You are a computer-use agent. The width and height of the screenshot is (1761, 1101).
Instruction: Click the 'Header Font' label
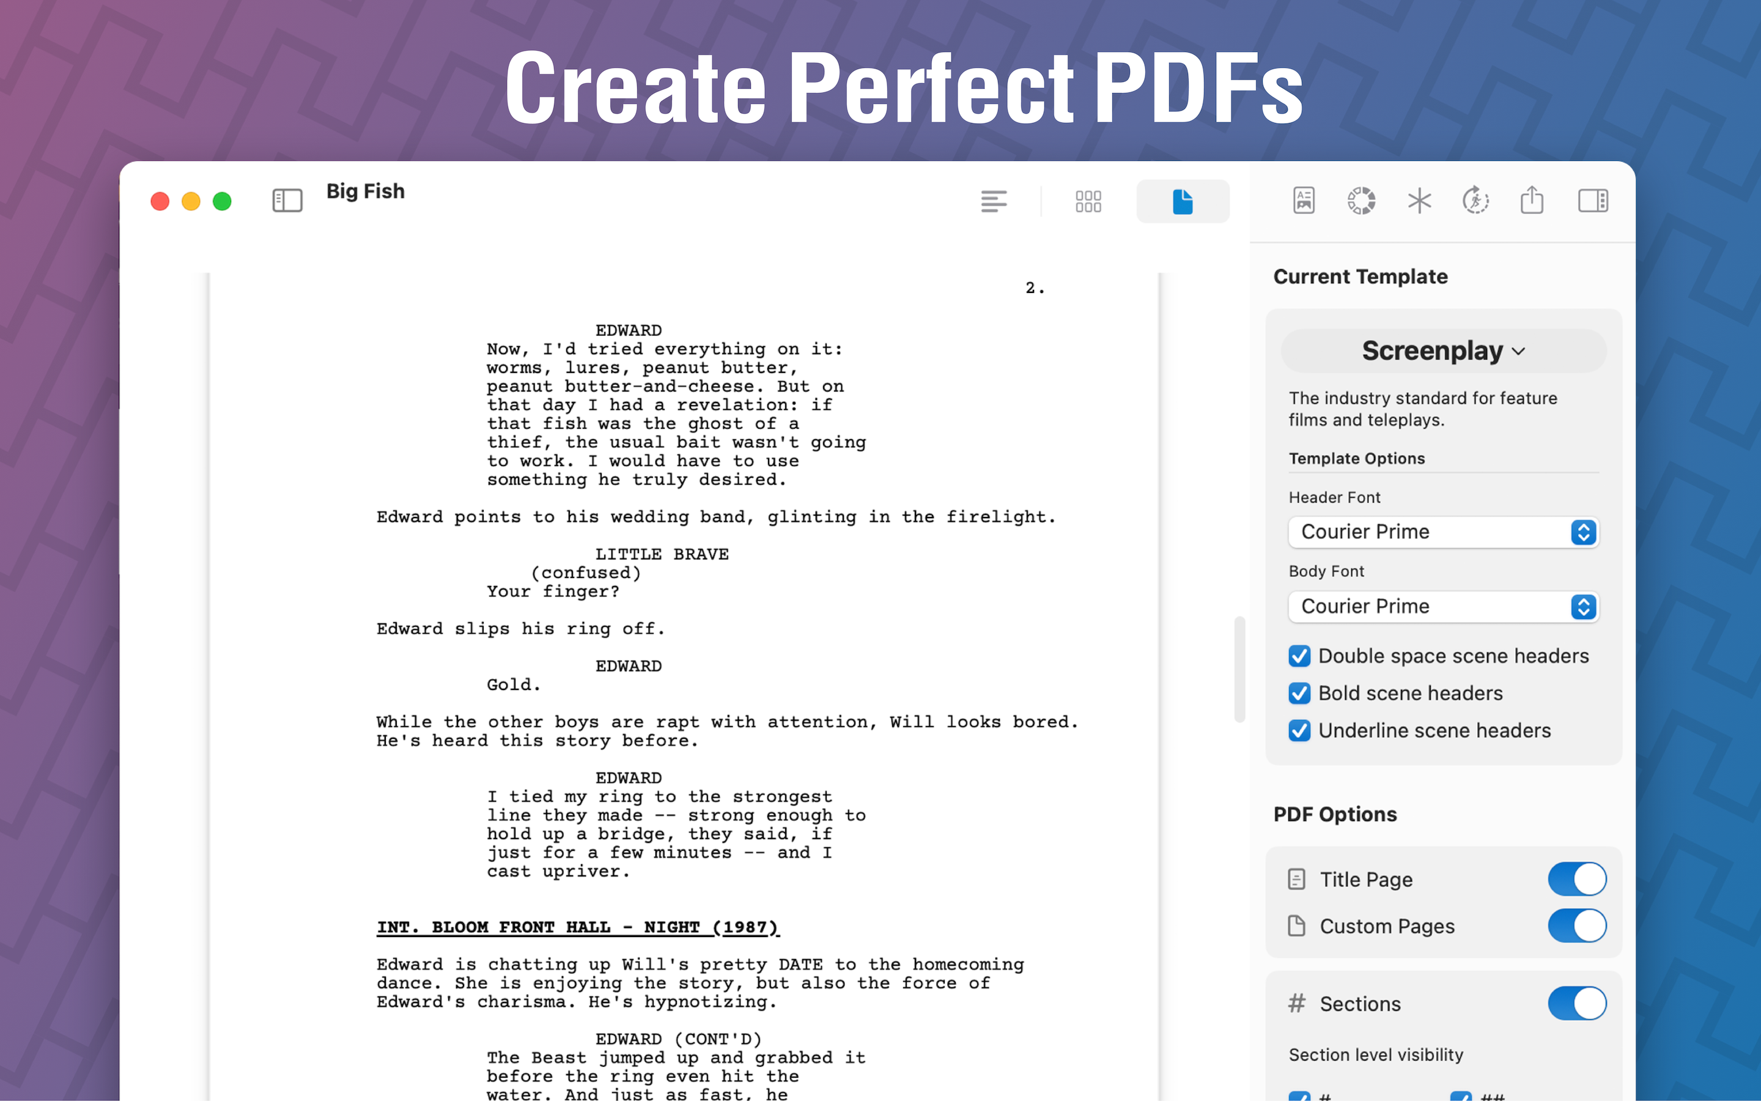1334,497
